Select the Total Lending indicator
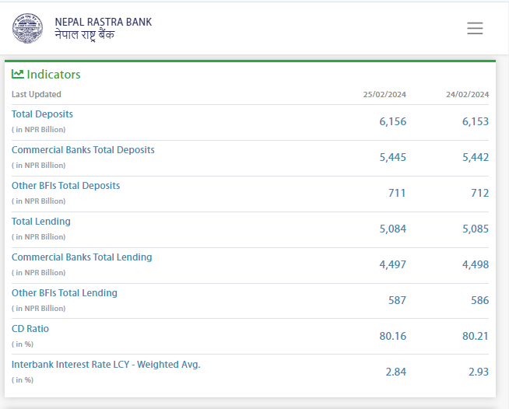 [40, 222]
